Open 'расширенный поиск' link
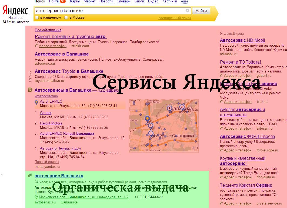Image resolution: width=287 pixels, height=208 pixels. [175, 18]
